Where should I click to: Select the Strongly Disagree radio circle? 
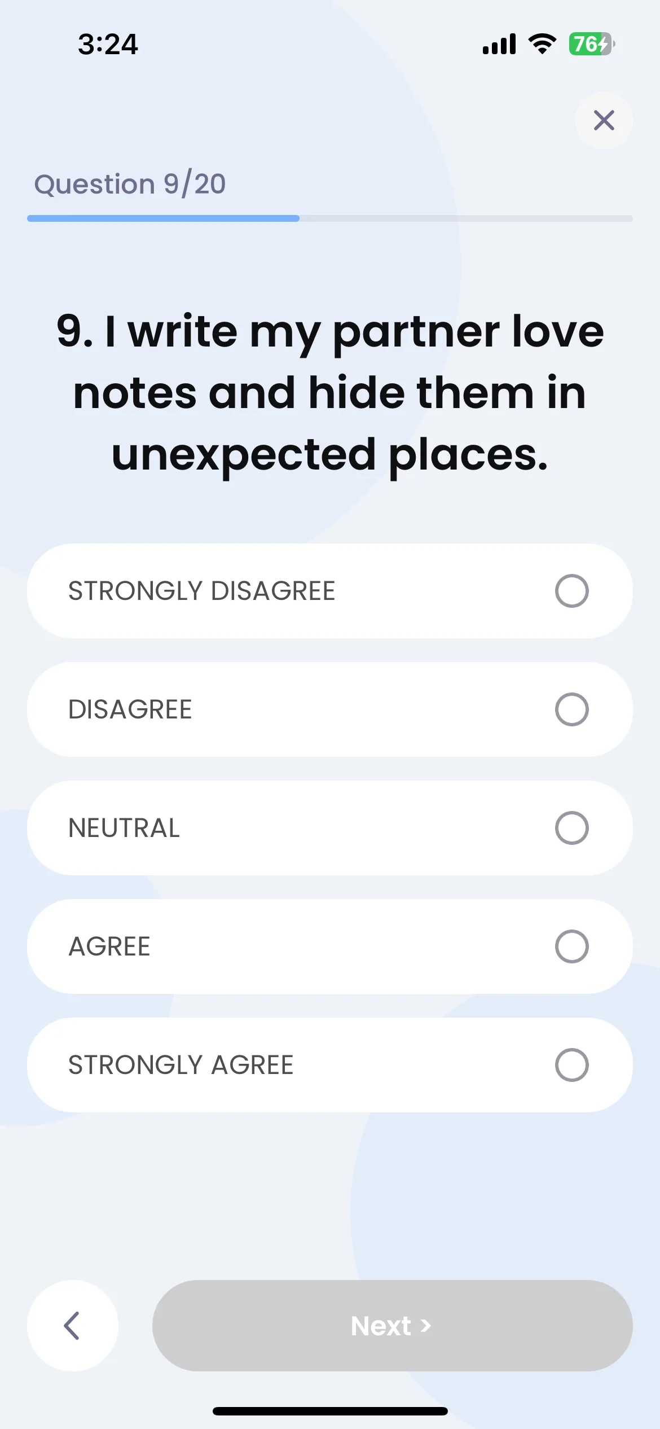click(x=571, y=591)
